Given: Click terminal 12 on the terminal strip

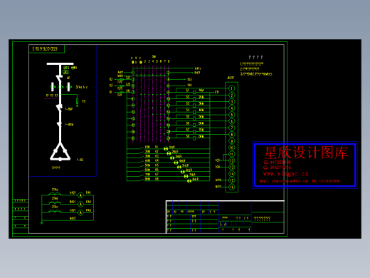Looking at the screenshot, I should (x=231, y=160).
